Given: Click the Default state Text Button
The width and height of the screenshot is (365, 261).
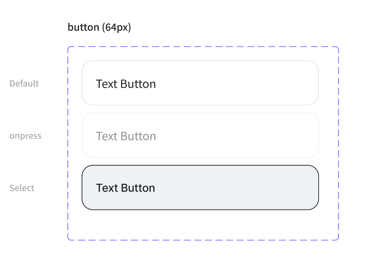Looking at the screenshot, I should (x=200, y=83).
